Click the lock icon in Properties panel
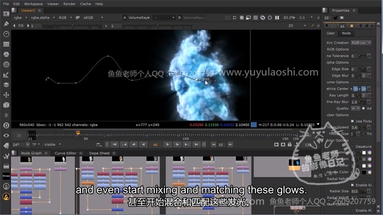Screen dimensions: 383x215 (x=336, y=17)
